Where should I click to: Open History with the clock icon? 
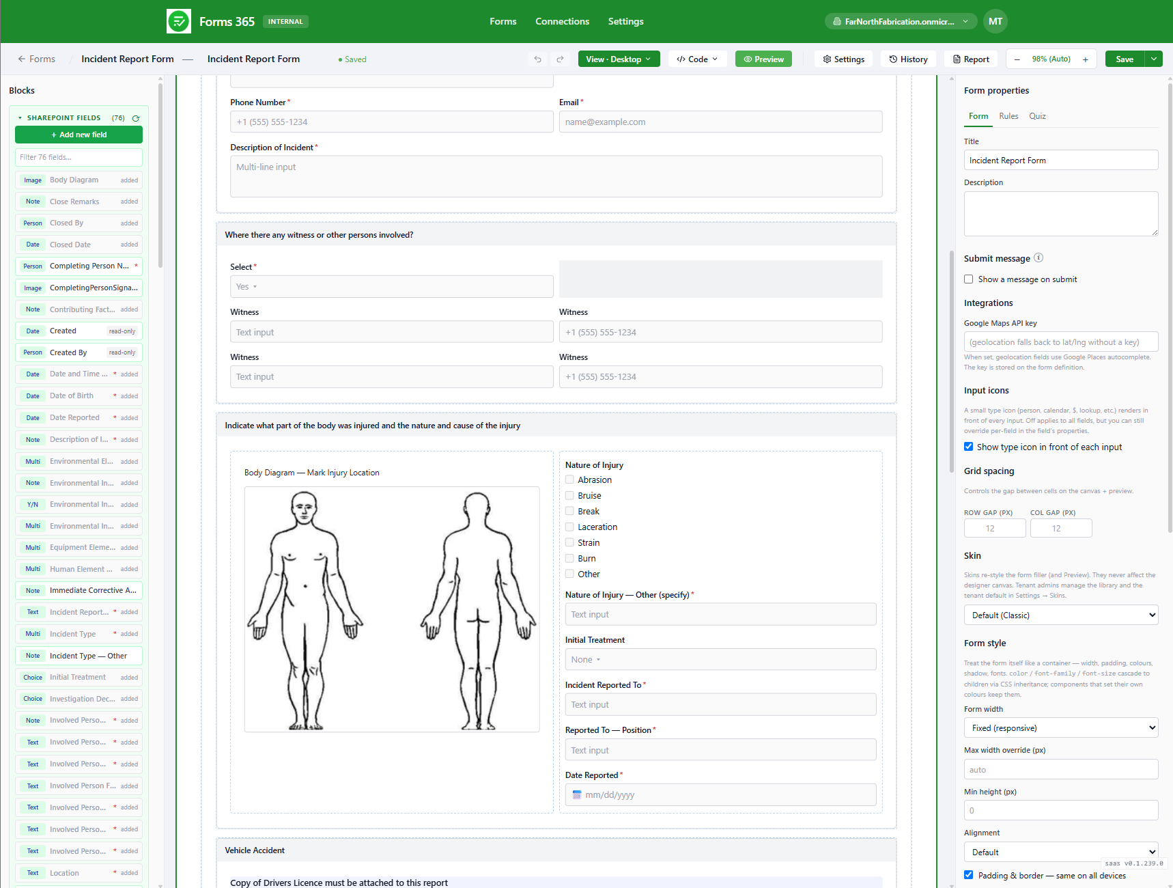click(908, 59)
